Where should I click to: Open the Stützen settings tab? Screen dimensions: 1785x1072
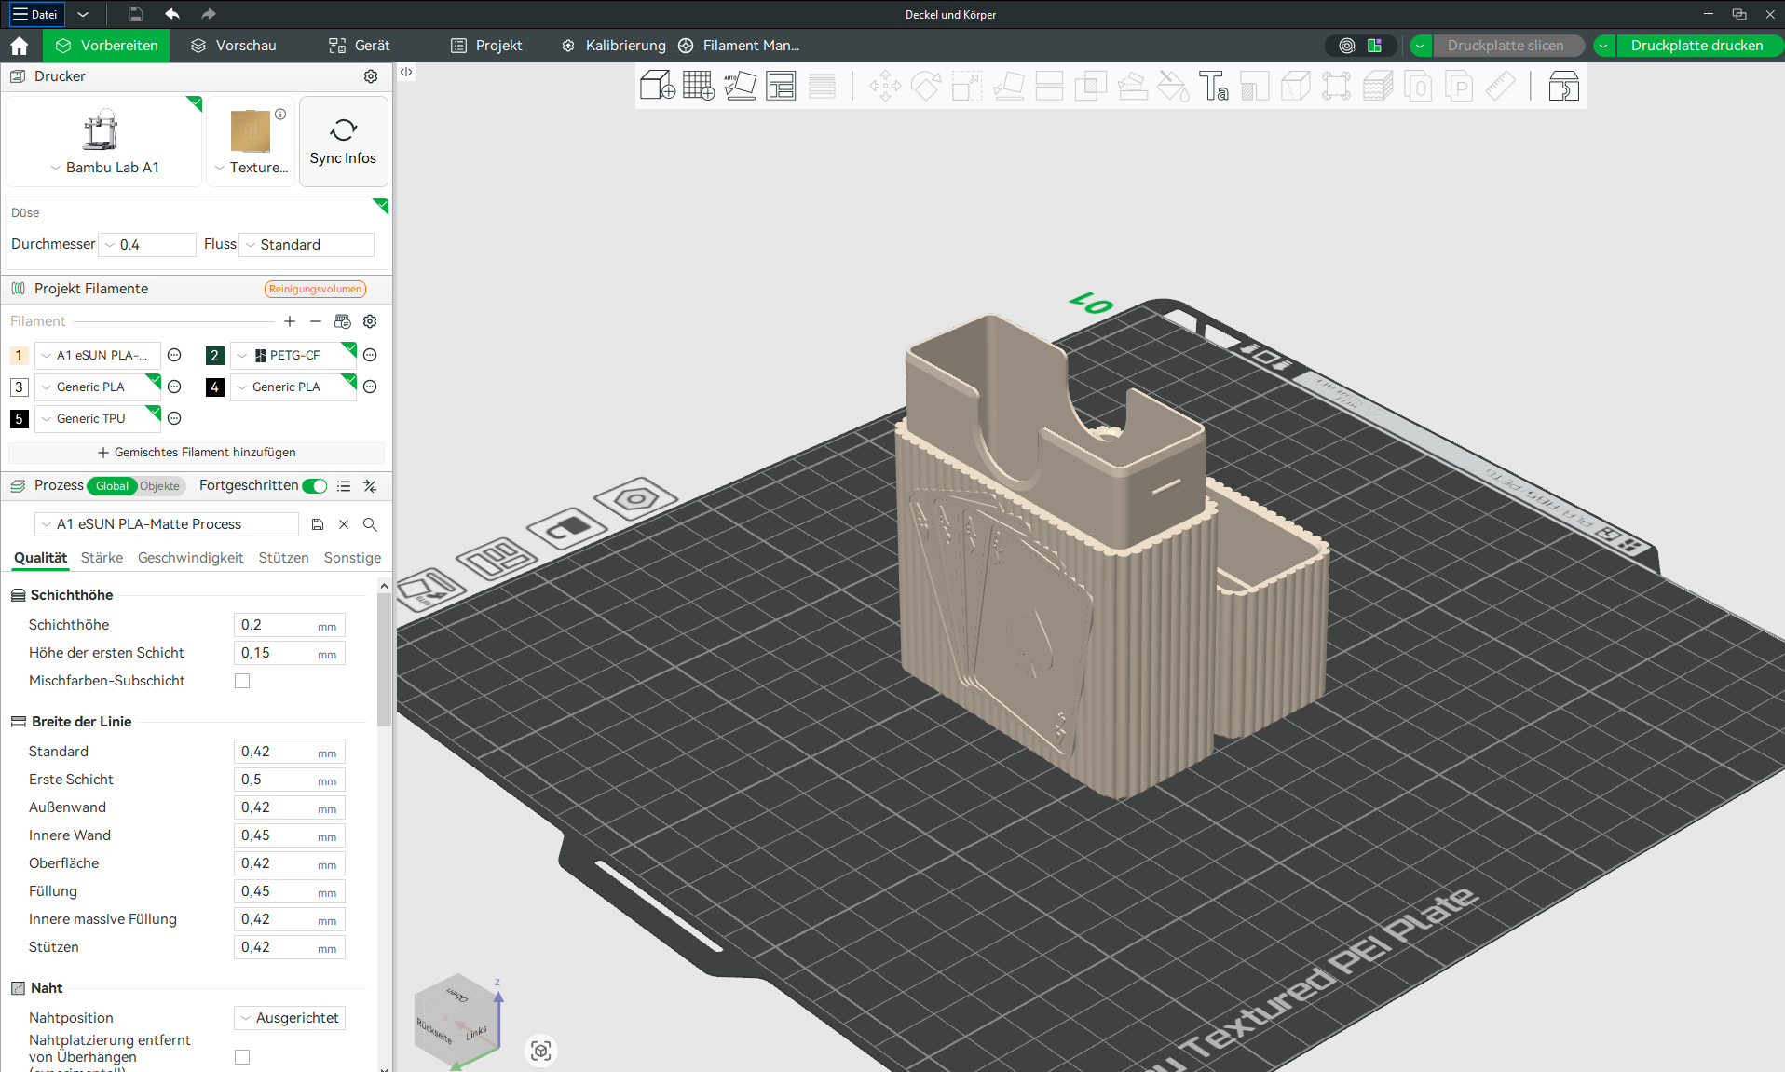point(283,558)
